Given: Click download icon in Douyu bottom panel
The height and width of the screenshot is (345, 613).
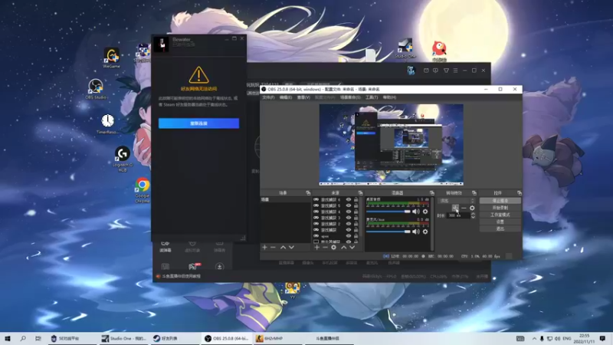Looking at the screenshot, I should pyautogui.click(x=219, y=267).
